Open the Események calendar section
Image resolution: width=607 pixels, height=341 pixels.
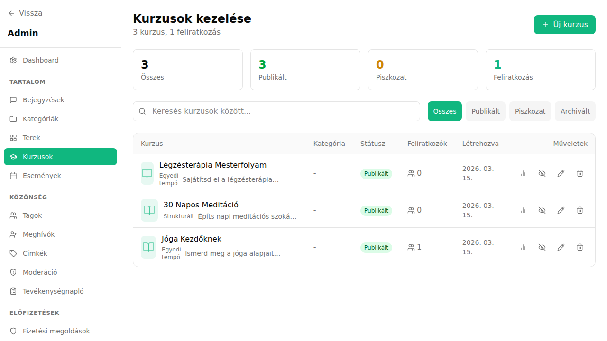pos(42,175)
